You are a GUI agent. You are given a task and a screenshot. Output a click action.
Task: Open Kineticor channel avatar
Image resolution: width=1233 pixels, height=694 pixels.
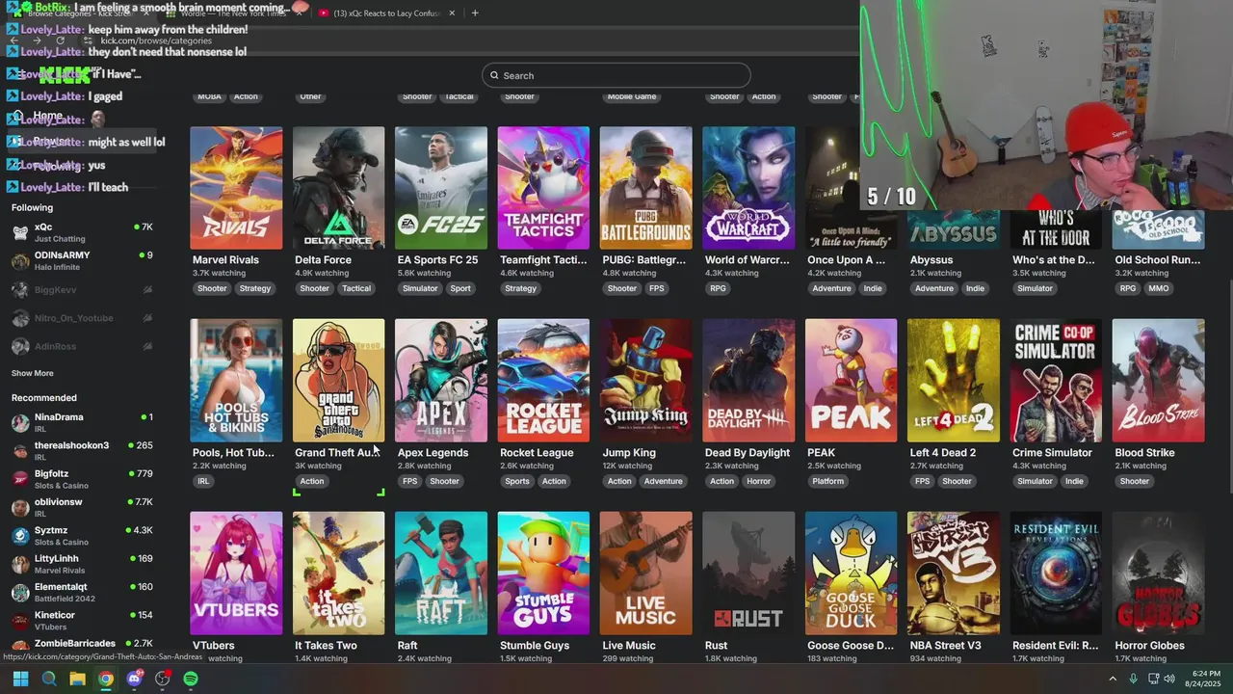20,621
